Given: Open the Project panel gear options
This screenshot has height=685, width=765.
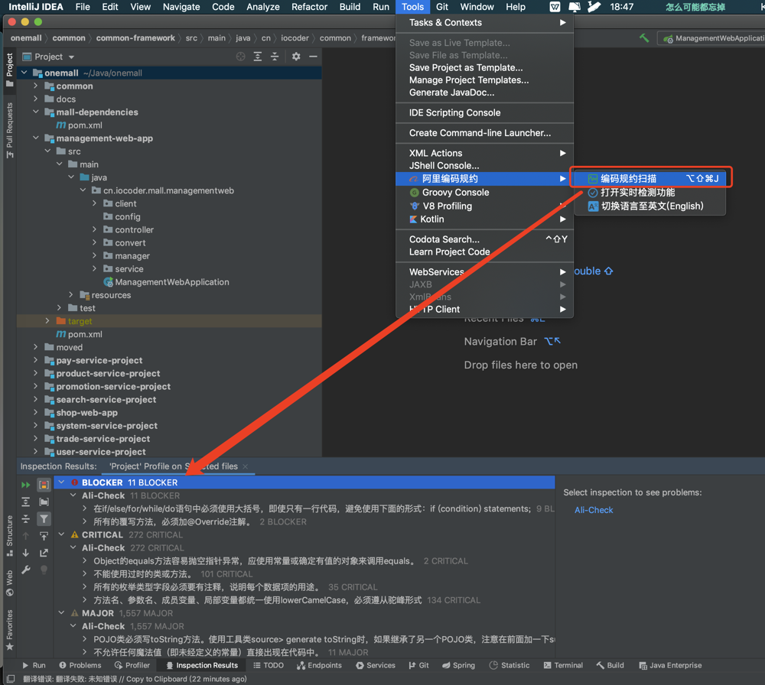Looking at the screenshot, I should tap(296, 57).
